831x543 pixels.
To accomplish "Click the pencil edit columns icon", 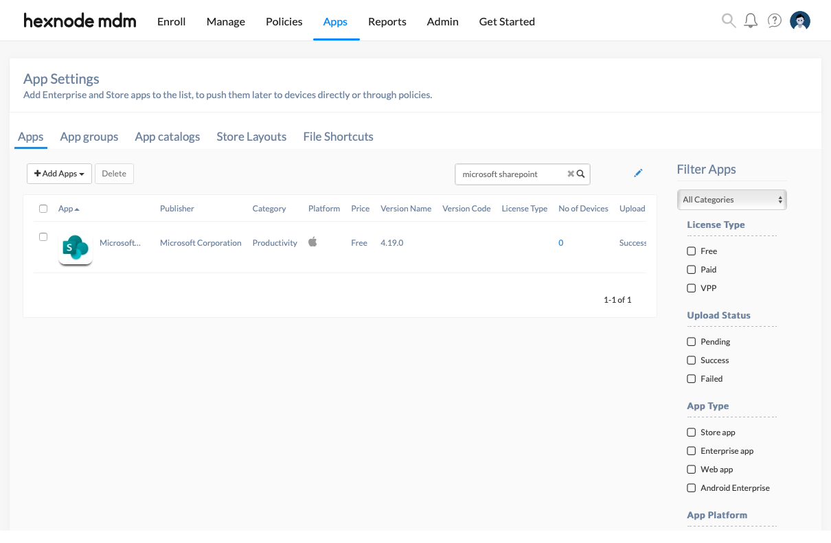I will pos(638,173).
